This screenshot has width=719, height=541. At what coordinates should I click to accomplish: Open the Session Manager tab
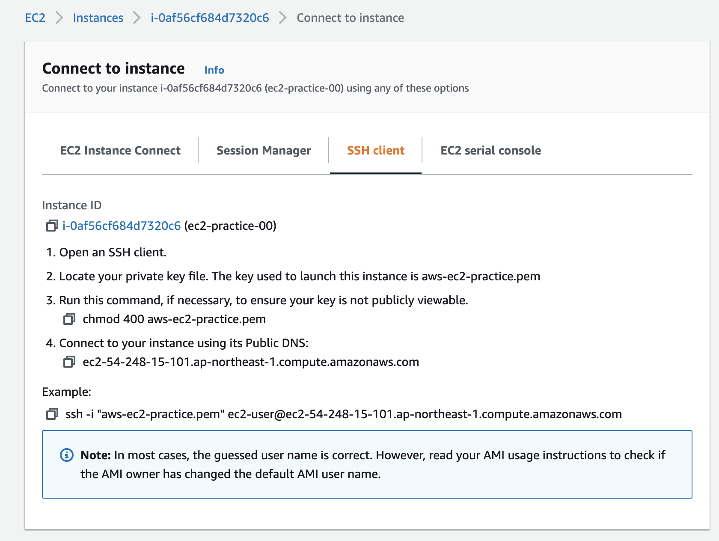point(264,151)
